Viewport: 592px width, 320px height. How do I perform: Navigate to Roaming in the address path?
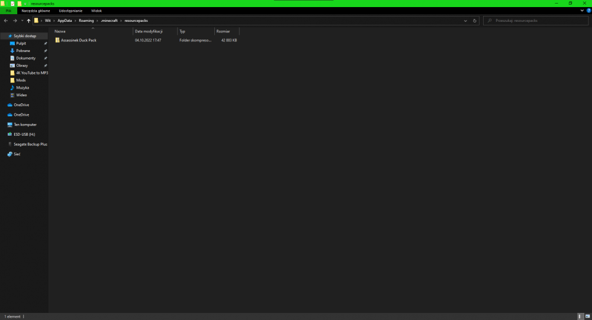click(x=86, y=21)
